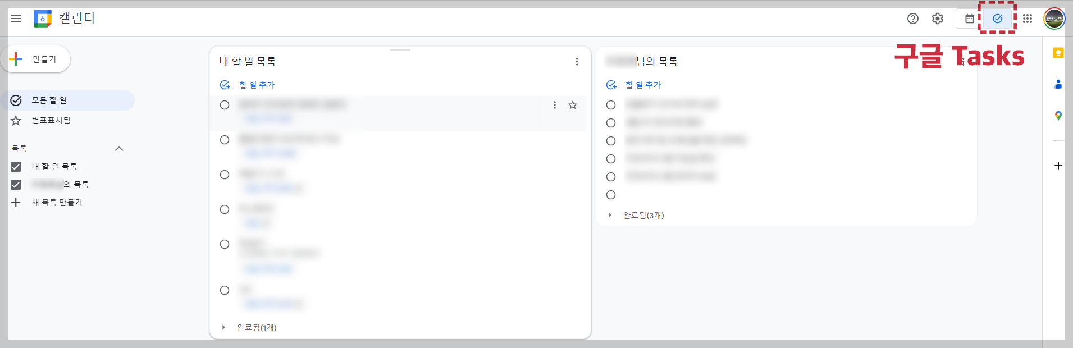Open Contacts in side panel
The width and height of the screenshot is (1073, 348).
1058,84
